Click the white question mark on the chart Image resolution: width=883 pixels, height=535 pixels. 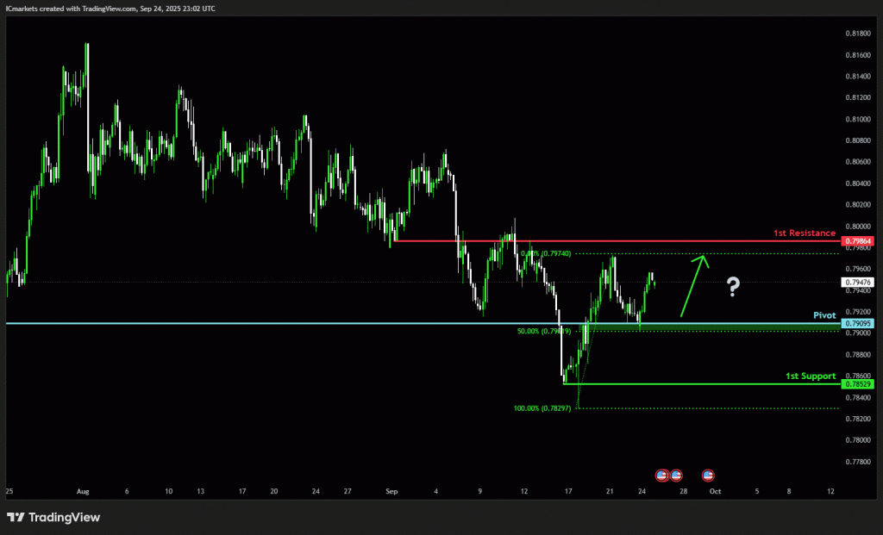coord(733,287)
